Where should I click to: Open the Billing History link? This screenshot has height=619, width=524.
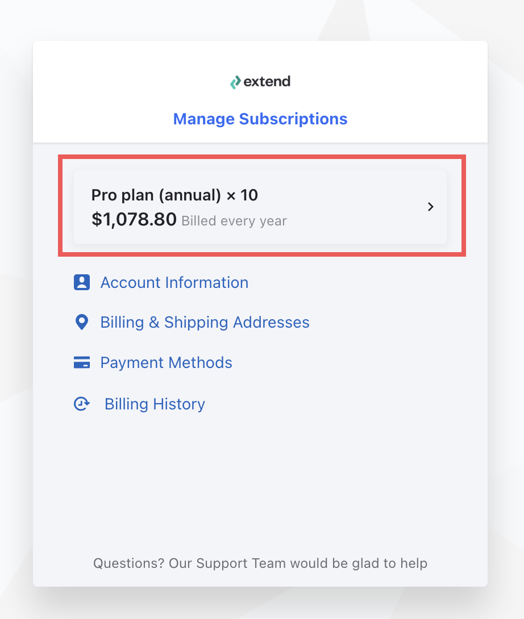pyautogui.click(x=155, y=404)
